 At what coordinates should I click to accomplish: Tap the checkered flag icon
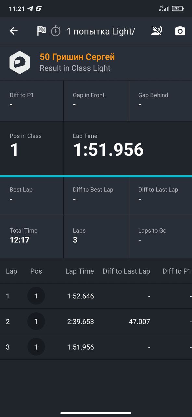point(42,31)
